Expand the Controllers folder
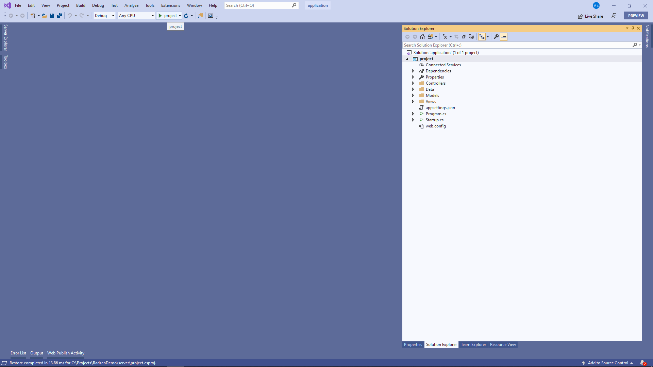This screenshot has width=653, height=367. click(413, 83)
